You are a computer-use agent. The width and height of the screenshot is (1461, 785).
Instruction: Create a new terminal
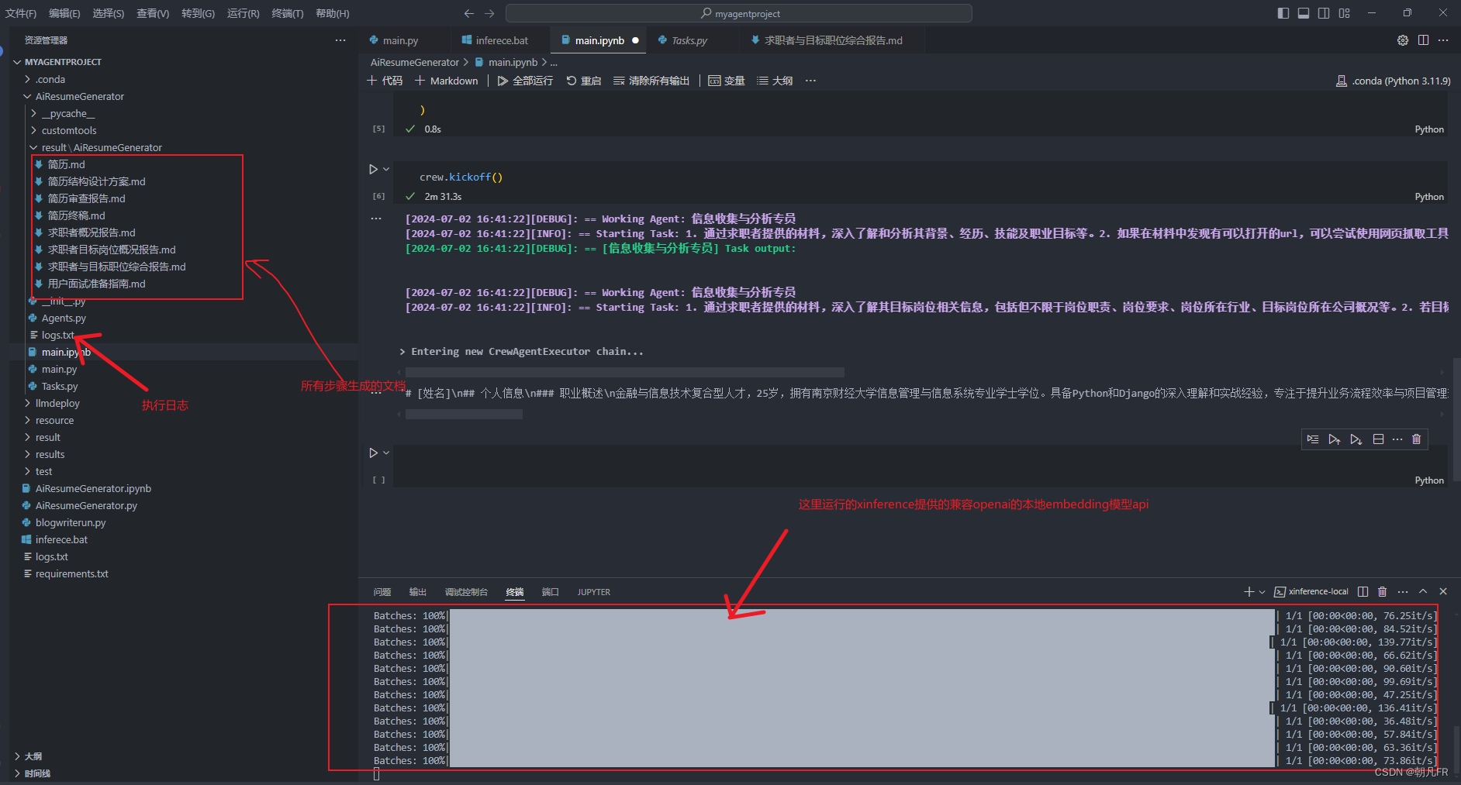(1249, 591)
